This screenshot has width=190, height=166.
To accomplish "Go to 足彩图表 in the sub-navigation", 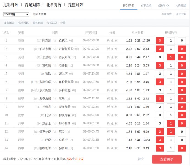I will pos(9,23).
